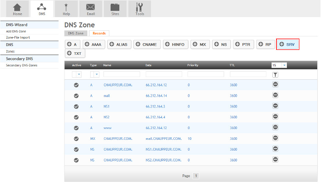Delete the MX record row
Screen dimensions: 321x195
click(275, 139)
